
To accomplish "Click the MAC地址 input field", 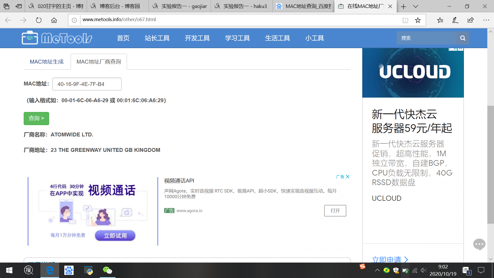I will pos(87,84).
